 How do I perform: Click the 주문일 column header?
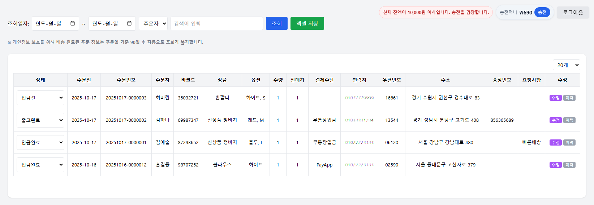84,80
